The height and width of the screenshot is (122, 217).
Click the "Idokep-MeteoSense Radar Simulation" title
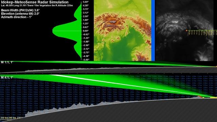[35, 2]
